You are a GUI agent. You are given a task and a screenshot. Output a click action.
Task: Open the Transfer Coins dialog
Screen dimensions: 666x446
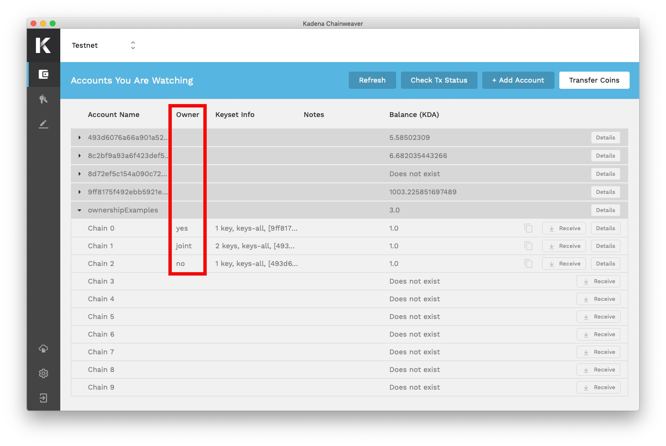[x=594, y=80]
